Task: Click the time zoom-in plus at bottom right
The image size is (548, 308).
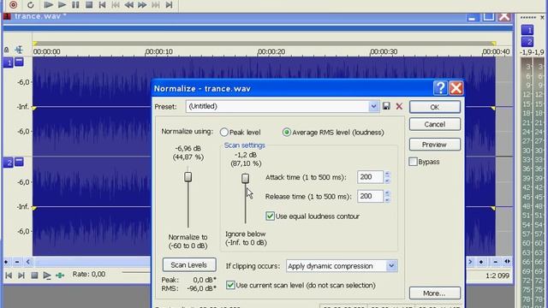Action: point(481,262)
